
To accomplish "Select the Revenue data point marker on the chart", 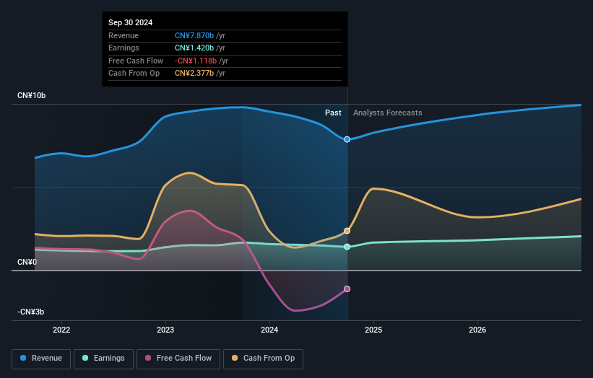I will (347, 139).
